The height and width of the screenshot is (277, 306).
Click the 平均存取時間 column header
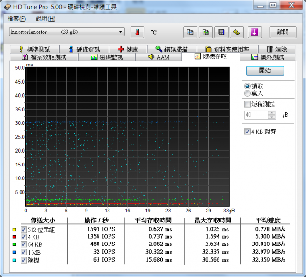pyautogui.click(x=153, y=220)
